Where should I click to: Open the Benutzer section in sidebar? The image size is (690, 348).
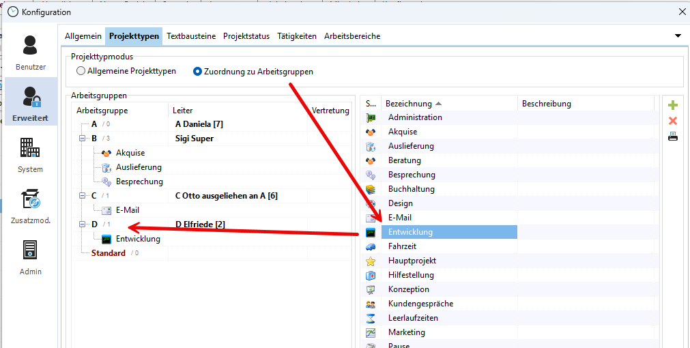click(31, 52)
